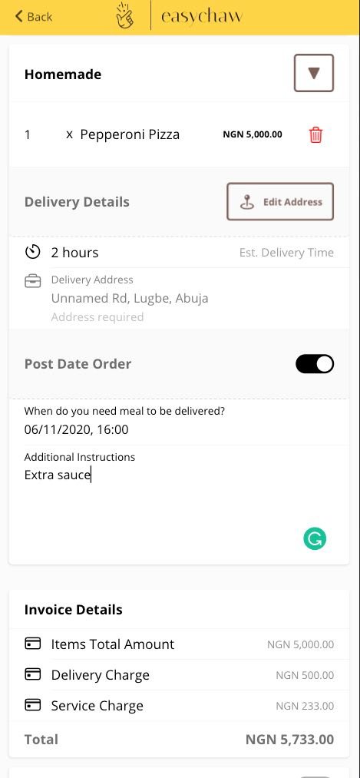Click the Pepperoni Pizza item name
The width and height of the screenshot is (360, 778).
pos(130,134)
